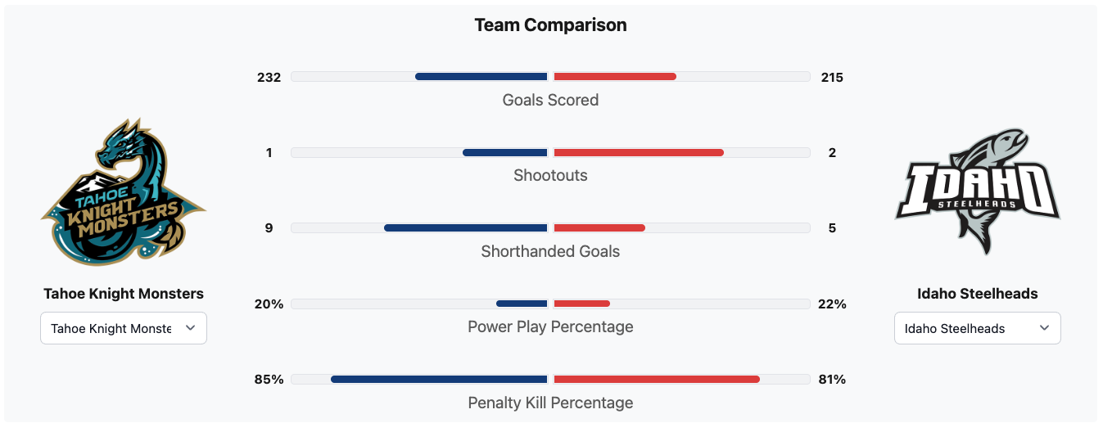Click the red Shootouts bar
This screenshot has height=423, width=1103.
click(639, 153)
